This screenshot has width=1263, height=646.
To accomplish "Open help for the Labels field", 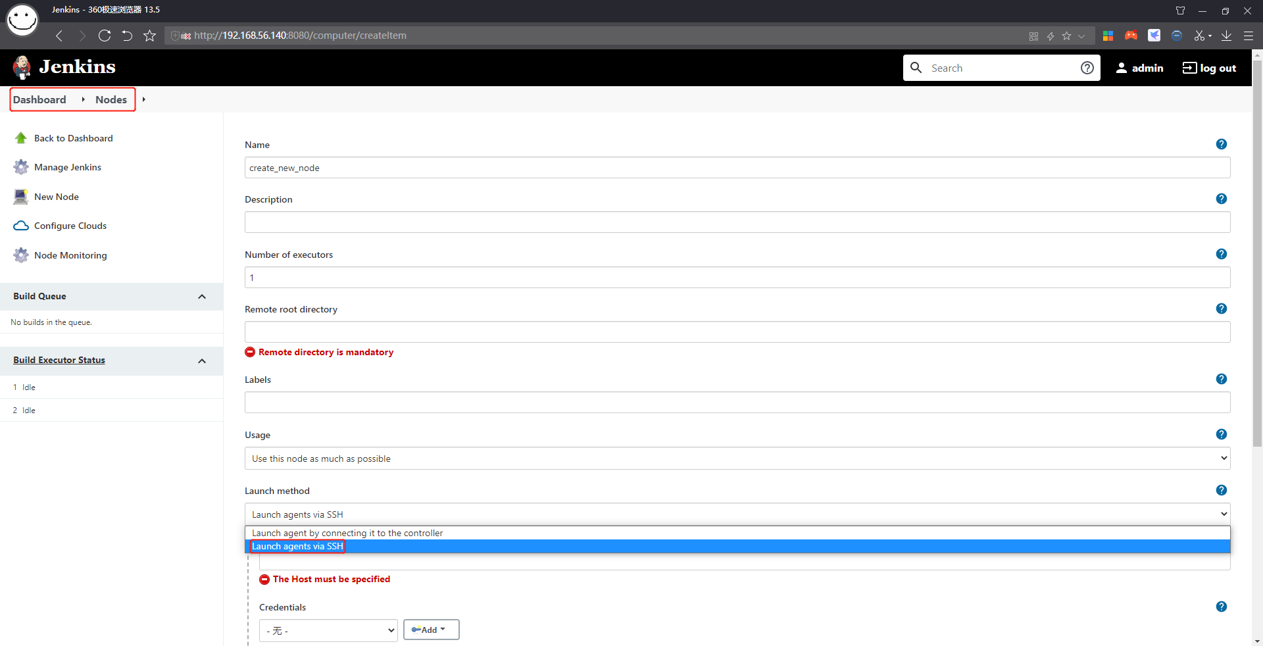I will tap(1222, 379).
